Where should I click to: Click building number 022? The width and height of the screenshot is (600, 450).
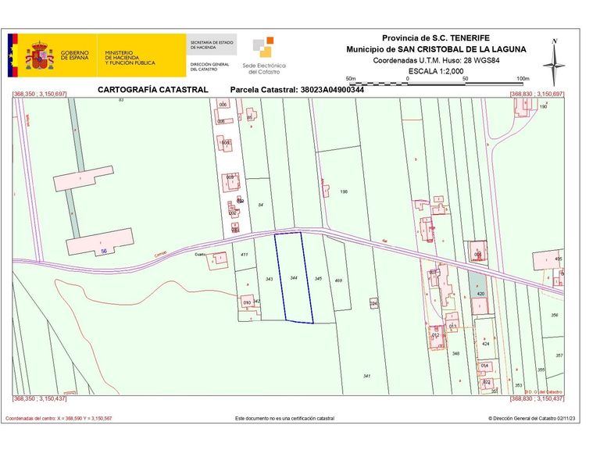(x=487, y=382)
